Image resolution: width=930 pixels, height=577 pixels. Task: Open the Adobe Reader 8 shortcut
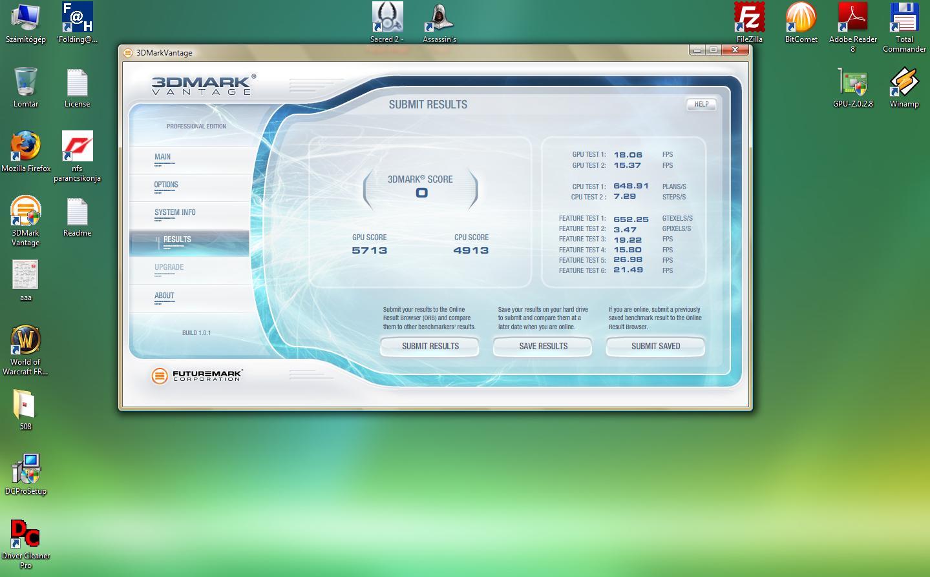coord(853,17)
